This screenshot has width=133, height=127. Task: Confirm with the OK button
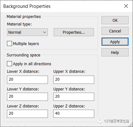(x=115, y=20)
